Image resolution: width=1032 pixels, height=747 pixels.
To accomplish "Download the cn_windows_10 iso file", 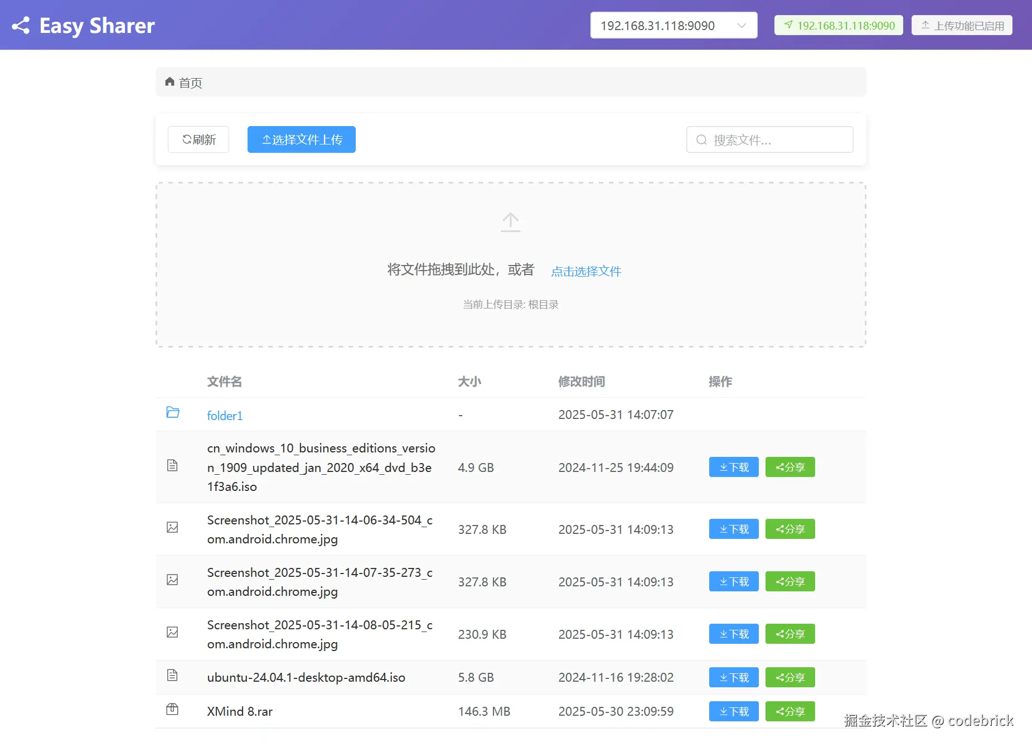I will tap(734, 467).
